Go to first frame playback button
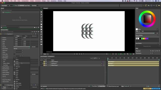 click(x=74, y=54)
